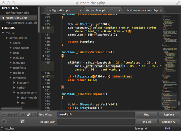Toggle regular expression search option
This screenshot has height=131, width=181.
pos(4,115)
